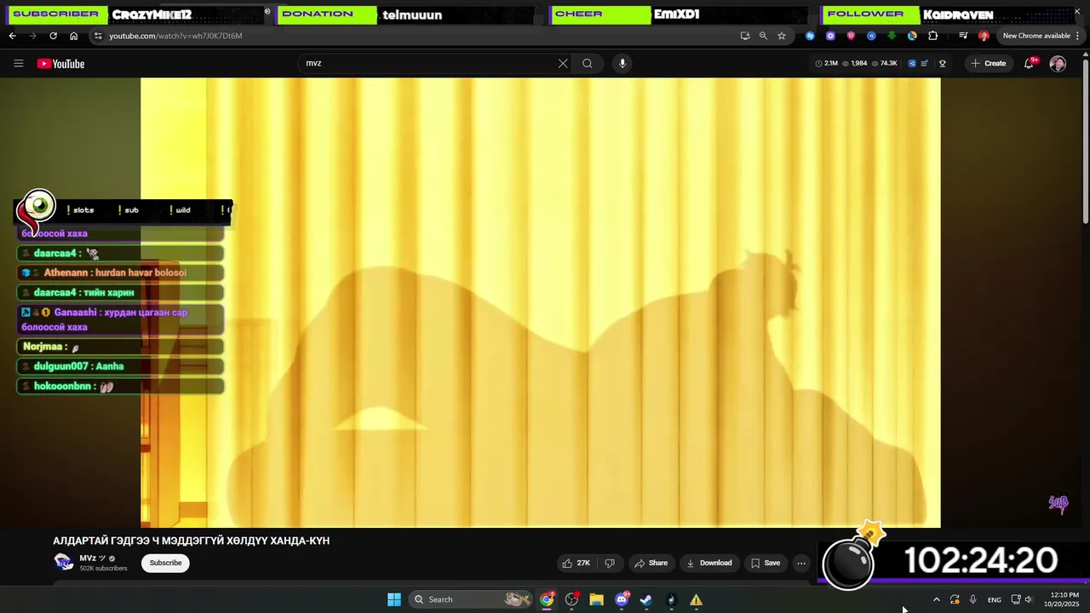Open Discord from the taskbar

[622, 599]
